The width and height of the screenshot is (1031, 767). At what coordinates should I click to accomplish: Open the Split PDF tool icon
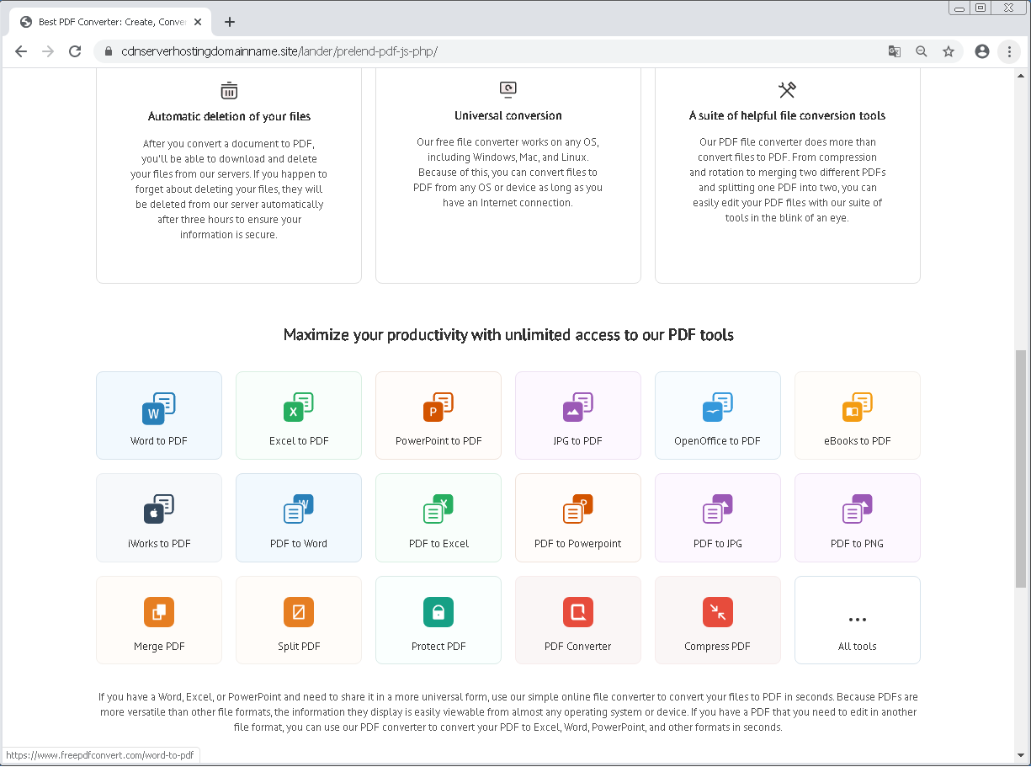299,612
